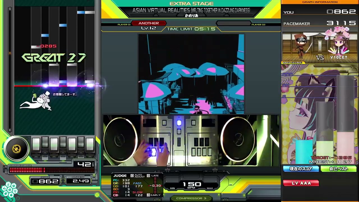Image resolution: width=359 pixels, height=202 pixels.
Task: Click the white key indicator farthest from the turntable
Action: point(90,144)
